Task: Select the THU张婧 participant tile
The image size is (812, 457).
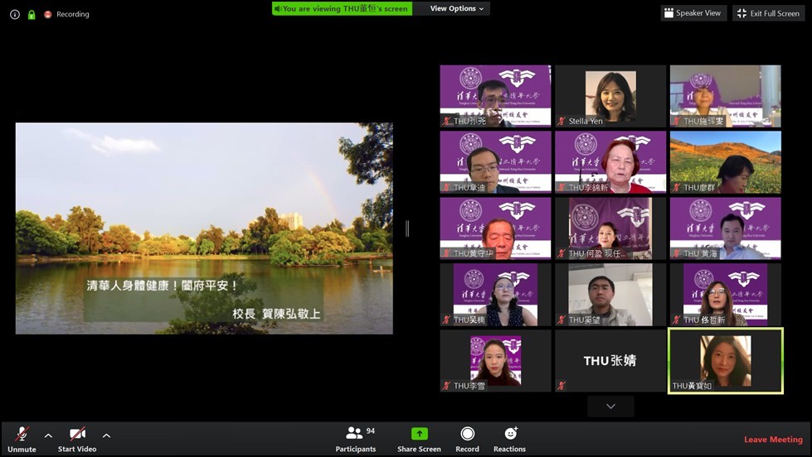Action: coord(610,361)
